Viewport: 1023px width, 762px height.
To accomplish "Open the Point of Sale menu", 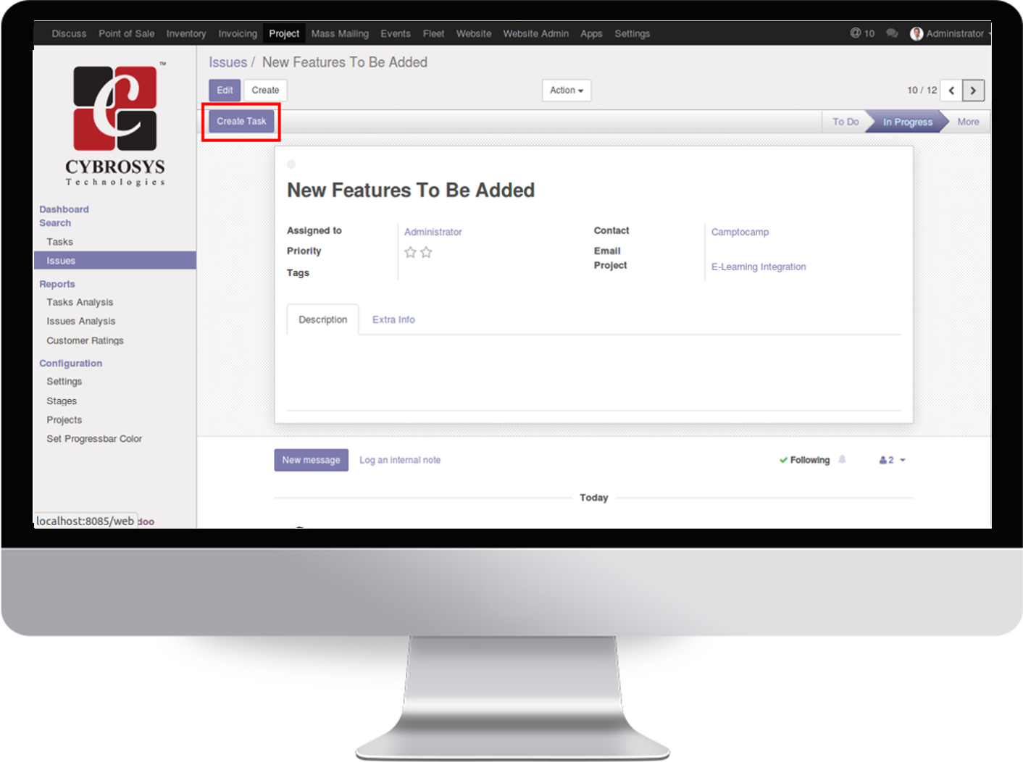I will pyautogui.click(x=127, y=33).
